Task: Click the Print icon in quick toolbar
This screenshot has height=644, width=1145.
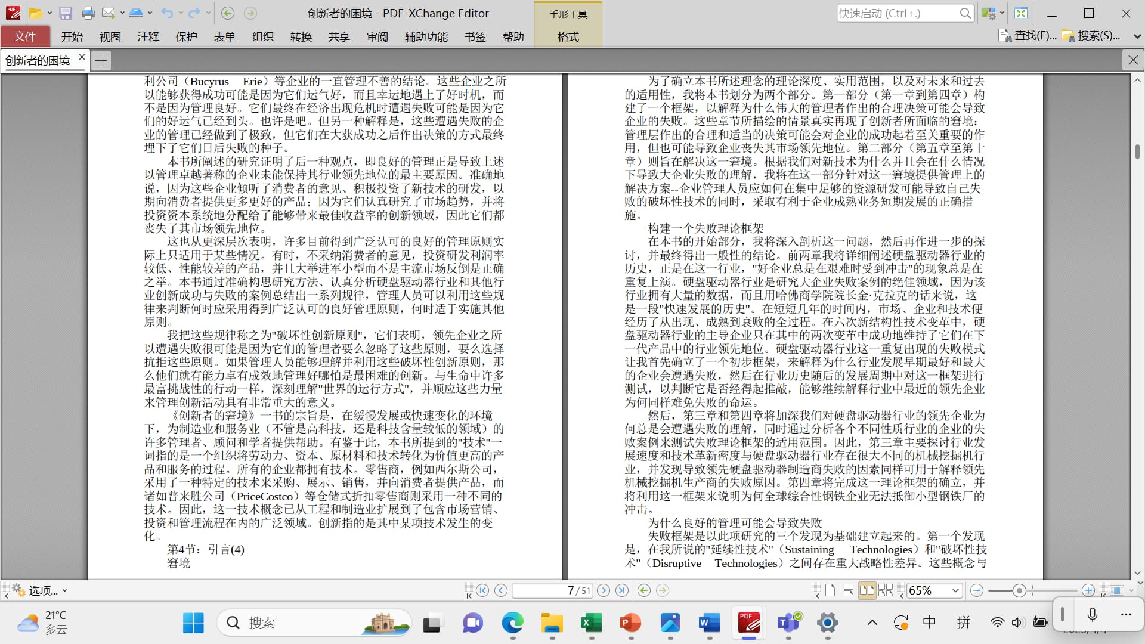Action: (x=88, y=13)
